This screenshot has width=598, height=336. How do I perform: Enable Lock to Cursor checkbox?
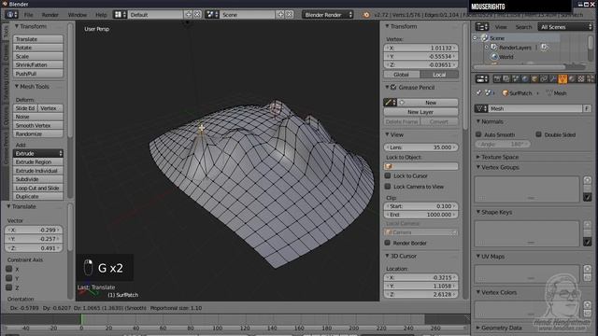(x=388, y=175)
